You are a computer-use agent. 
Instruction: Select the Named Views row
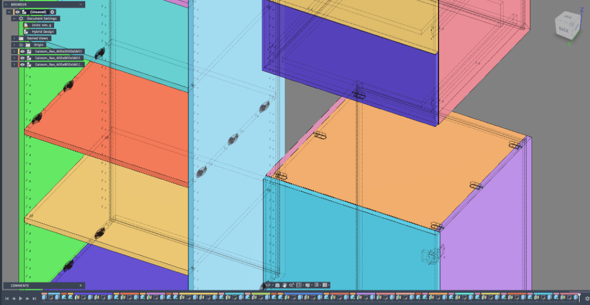pos(31,38)
